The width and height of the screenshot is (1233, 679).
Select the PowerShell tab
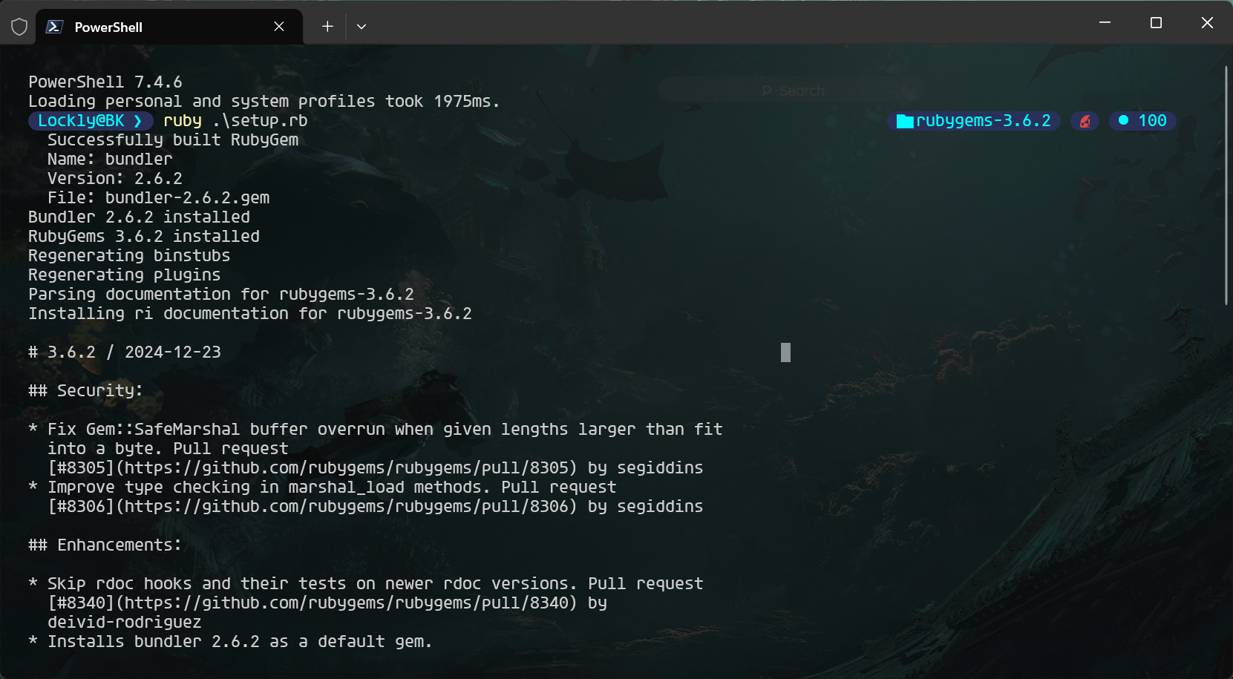(169, 27)
